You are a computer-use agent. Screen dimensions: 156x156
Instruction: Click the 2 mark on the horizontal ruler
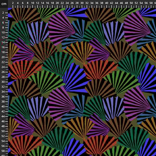pyautogui.click(x=13, y=3)
